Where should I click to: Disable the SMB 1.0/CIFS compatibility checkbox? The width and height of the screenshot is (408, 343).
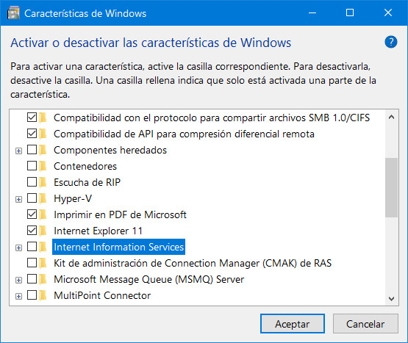point(32,118)
